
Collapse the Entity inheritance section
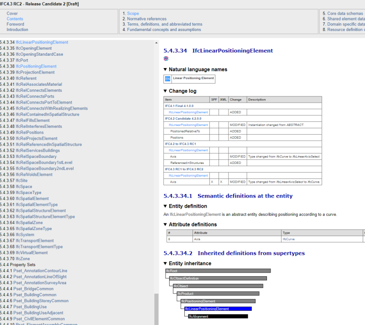tap(165, 263)
